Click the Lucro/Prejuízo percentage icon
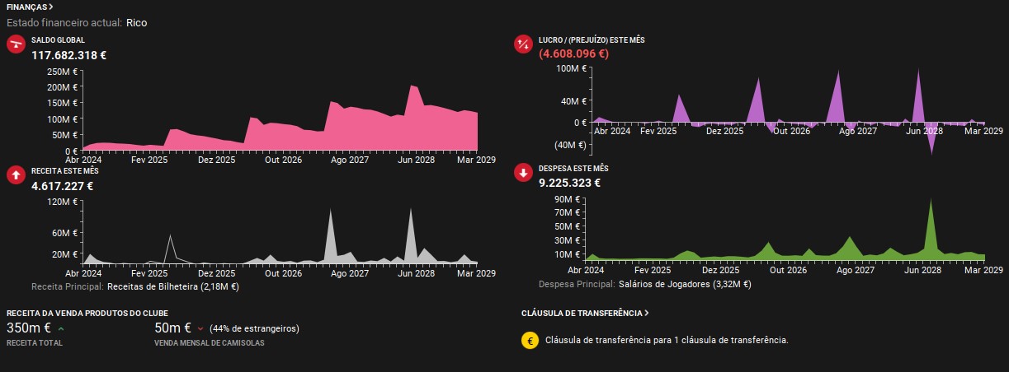This screenshot has width=1009, height=372. click(523, 44)
